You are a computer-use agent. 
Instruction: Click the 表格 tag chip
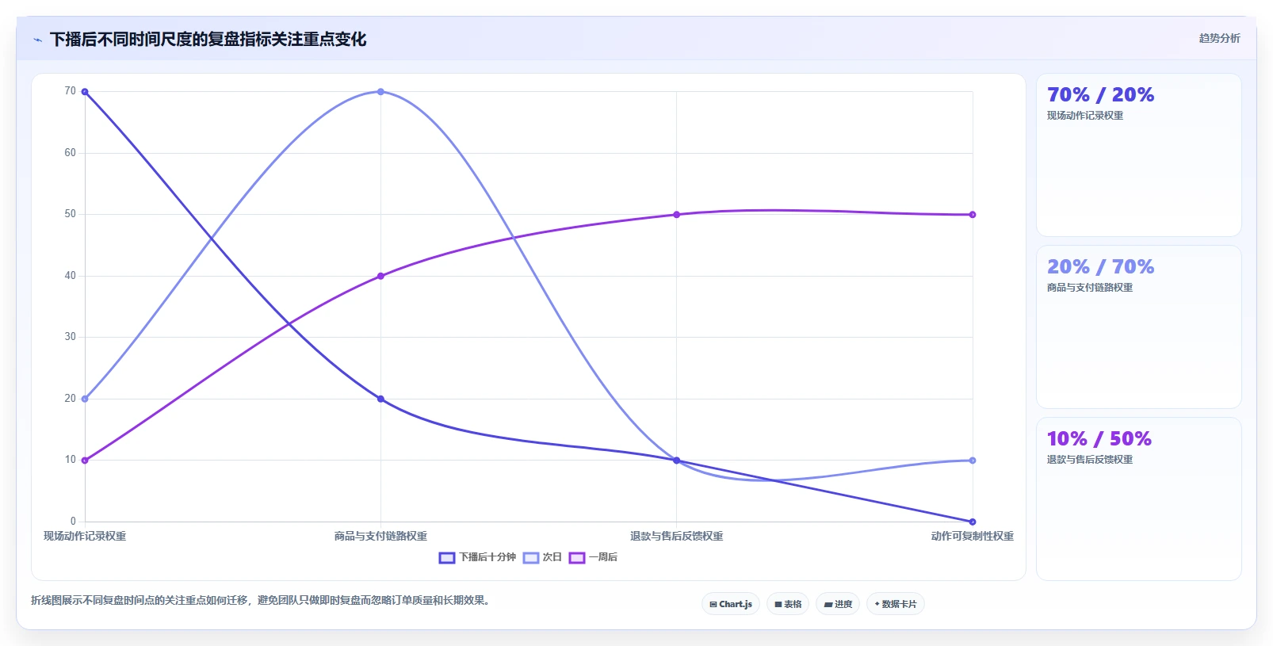tap(788, 604)
